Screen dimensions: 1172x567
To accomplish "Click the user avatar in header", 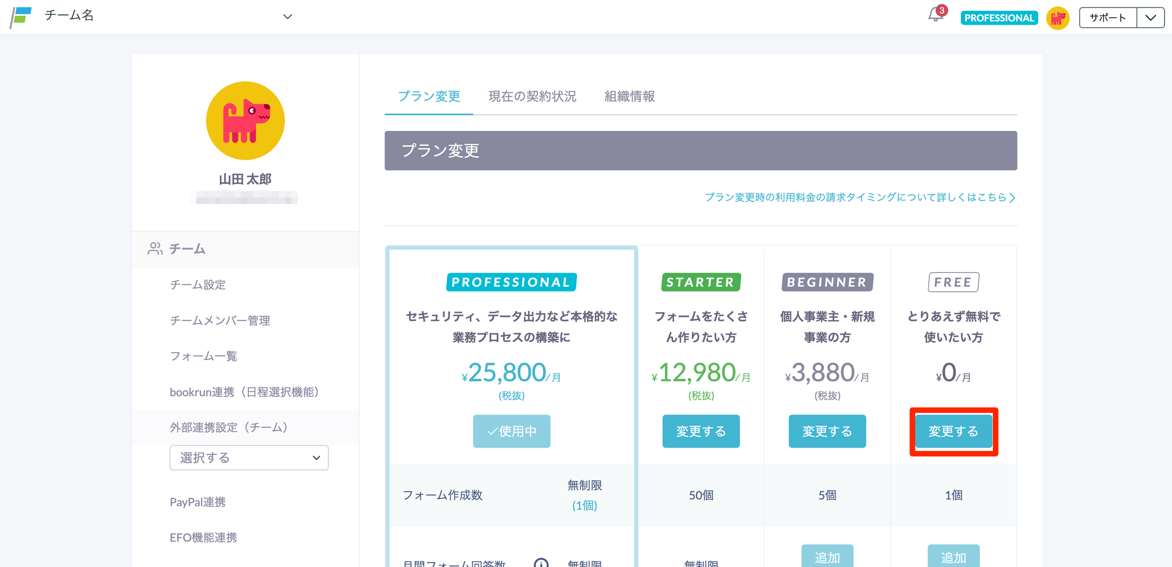I will [1058, 18].
